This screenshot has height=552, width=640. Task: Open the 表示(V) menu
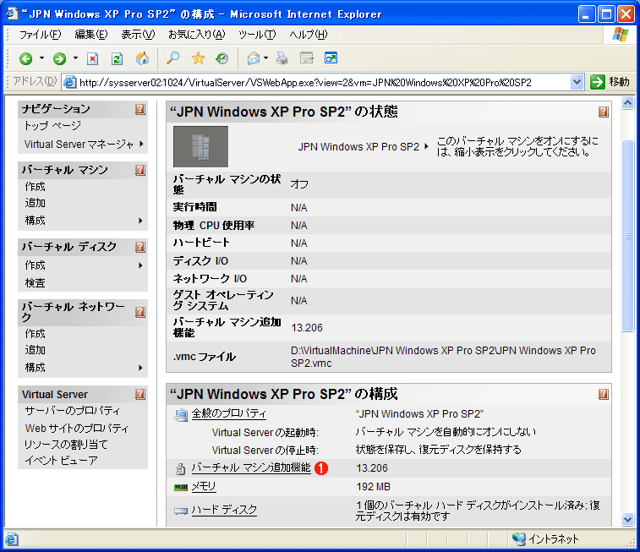pyautogui.click(x=138, y=35)
